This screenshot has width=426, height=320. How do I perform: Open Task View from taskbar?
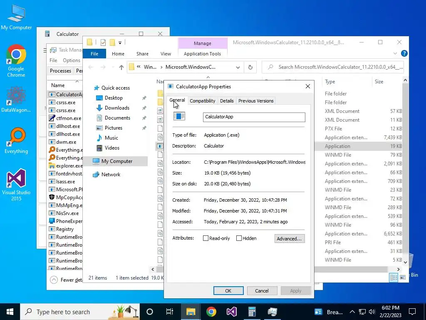point(170,312)
